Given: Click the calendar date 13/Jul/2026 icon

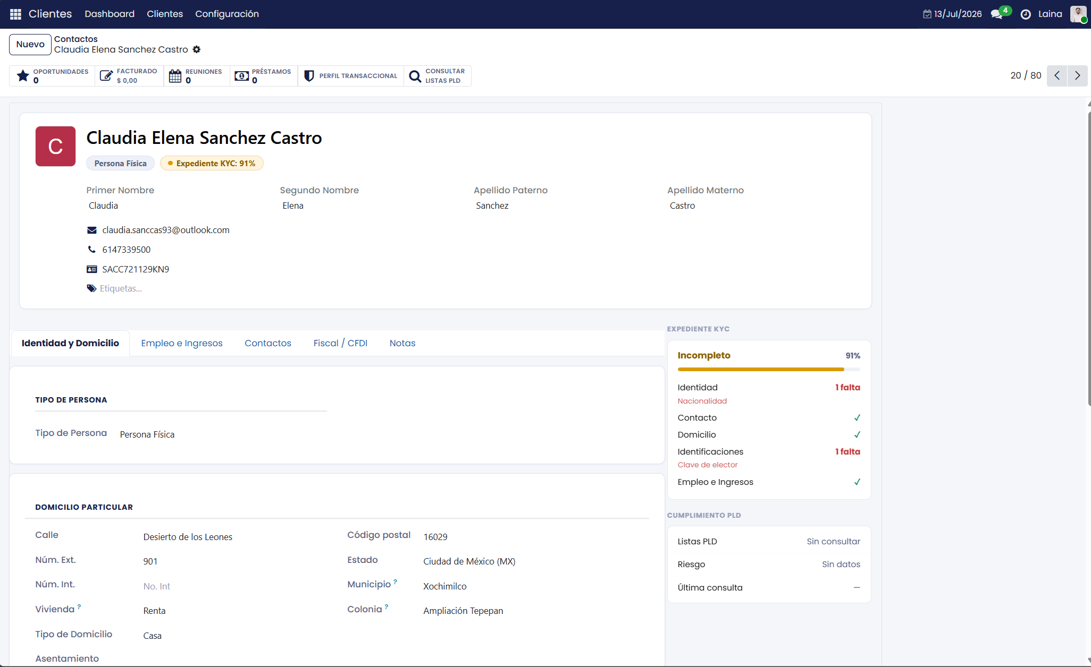Looking at the screenshot, I should (x=927, y=14).
